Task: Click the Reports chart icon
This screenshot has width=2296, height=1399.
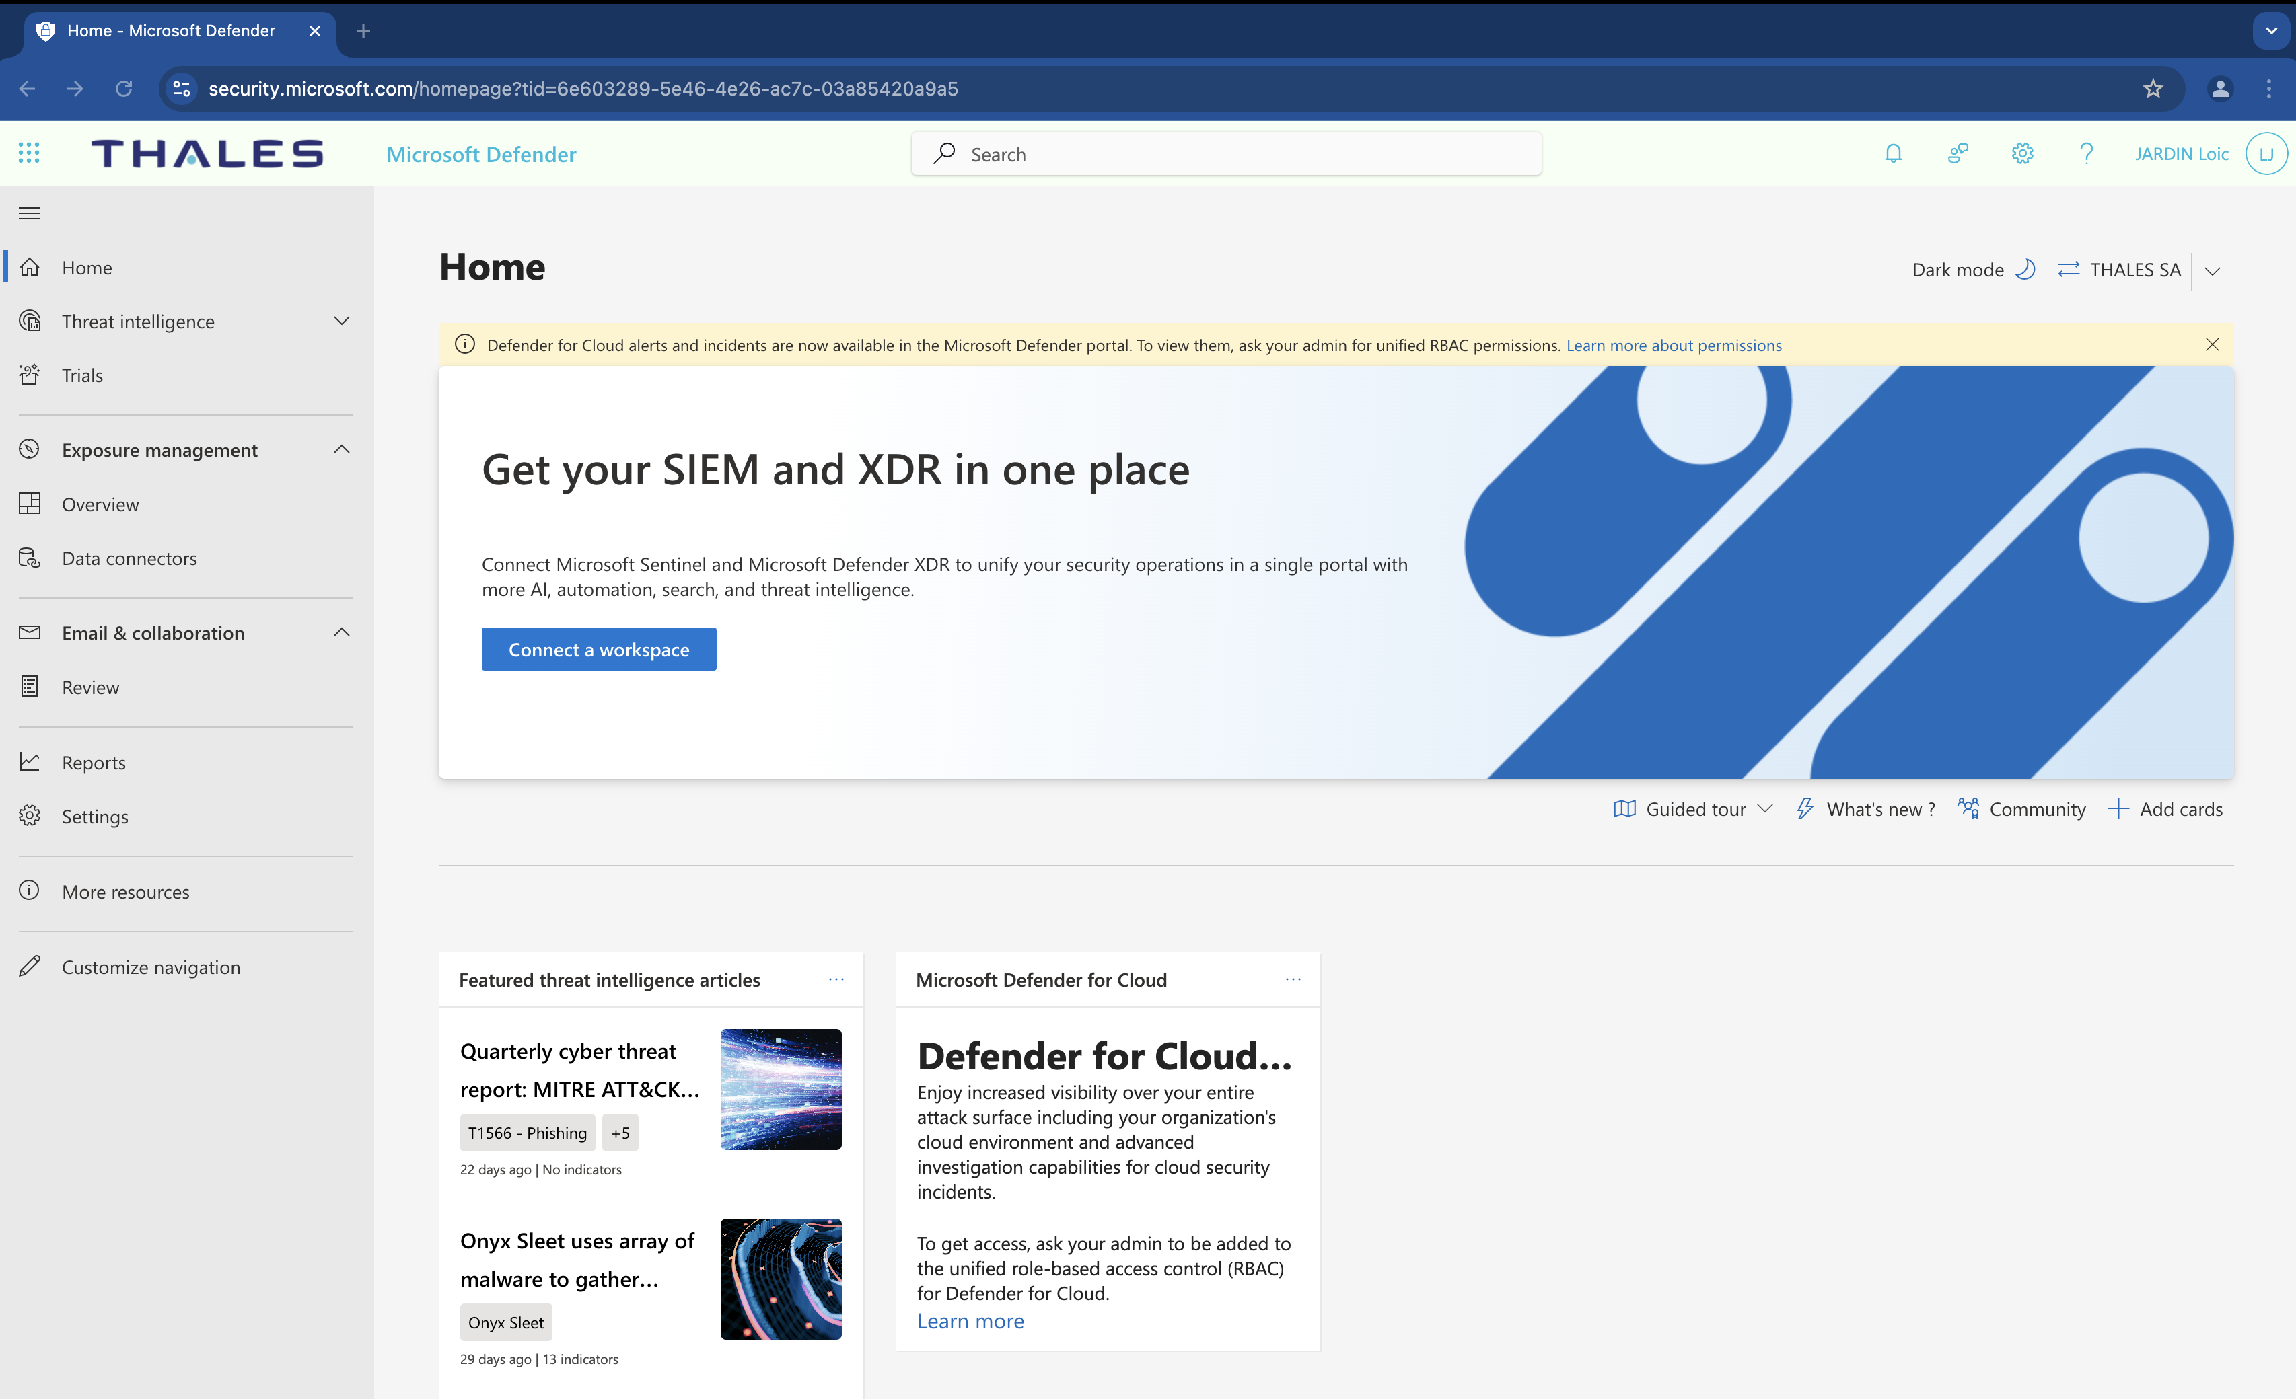Action: click(30, 762)
